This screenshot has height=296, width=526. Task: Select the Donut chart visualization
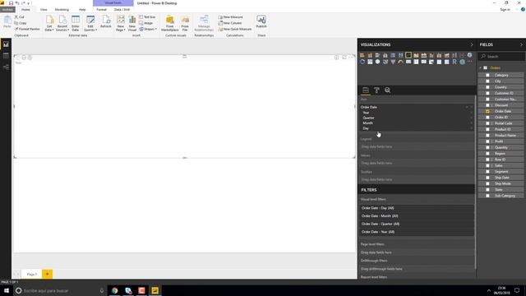click(362, 62)
